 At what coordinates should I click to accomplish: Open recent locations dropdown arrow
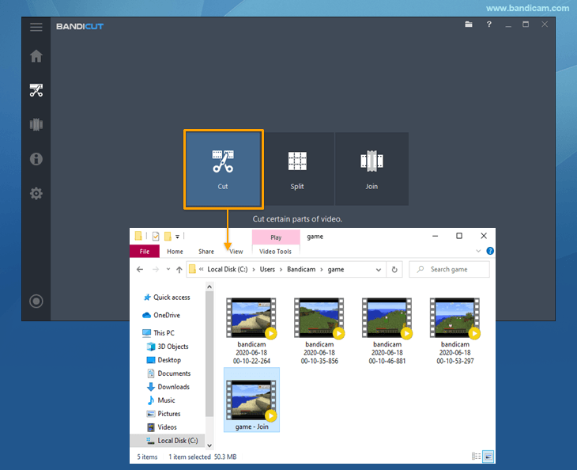[x=168, y=269]
